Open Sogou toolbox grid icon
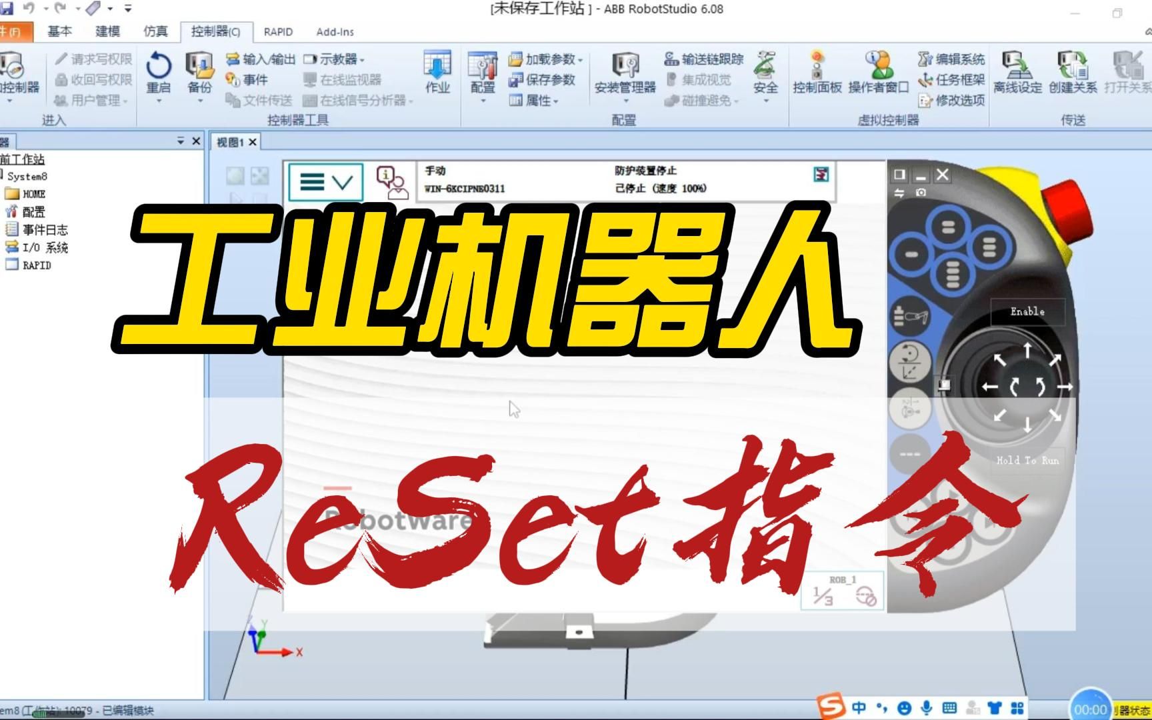Viewport: 1152px width, 720px height. [1017, 708]
